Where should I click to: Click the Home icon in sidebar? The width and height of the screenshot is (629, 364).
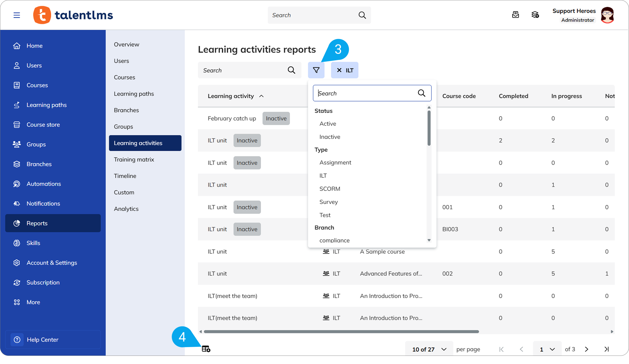(x=17, y=46)
